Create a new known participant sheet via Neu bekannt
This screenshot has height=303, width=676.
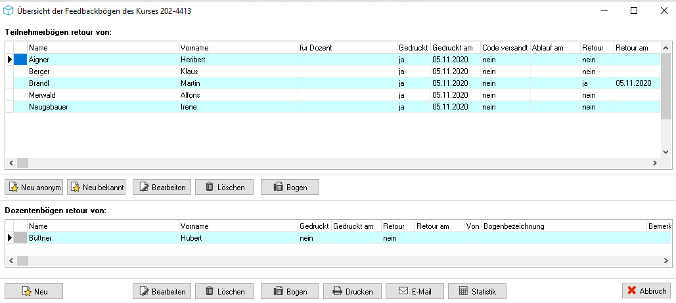coord(96,187)
